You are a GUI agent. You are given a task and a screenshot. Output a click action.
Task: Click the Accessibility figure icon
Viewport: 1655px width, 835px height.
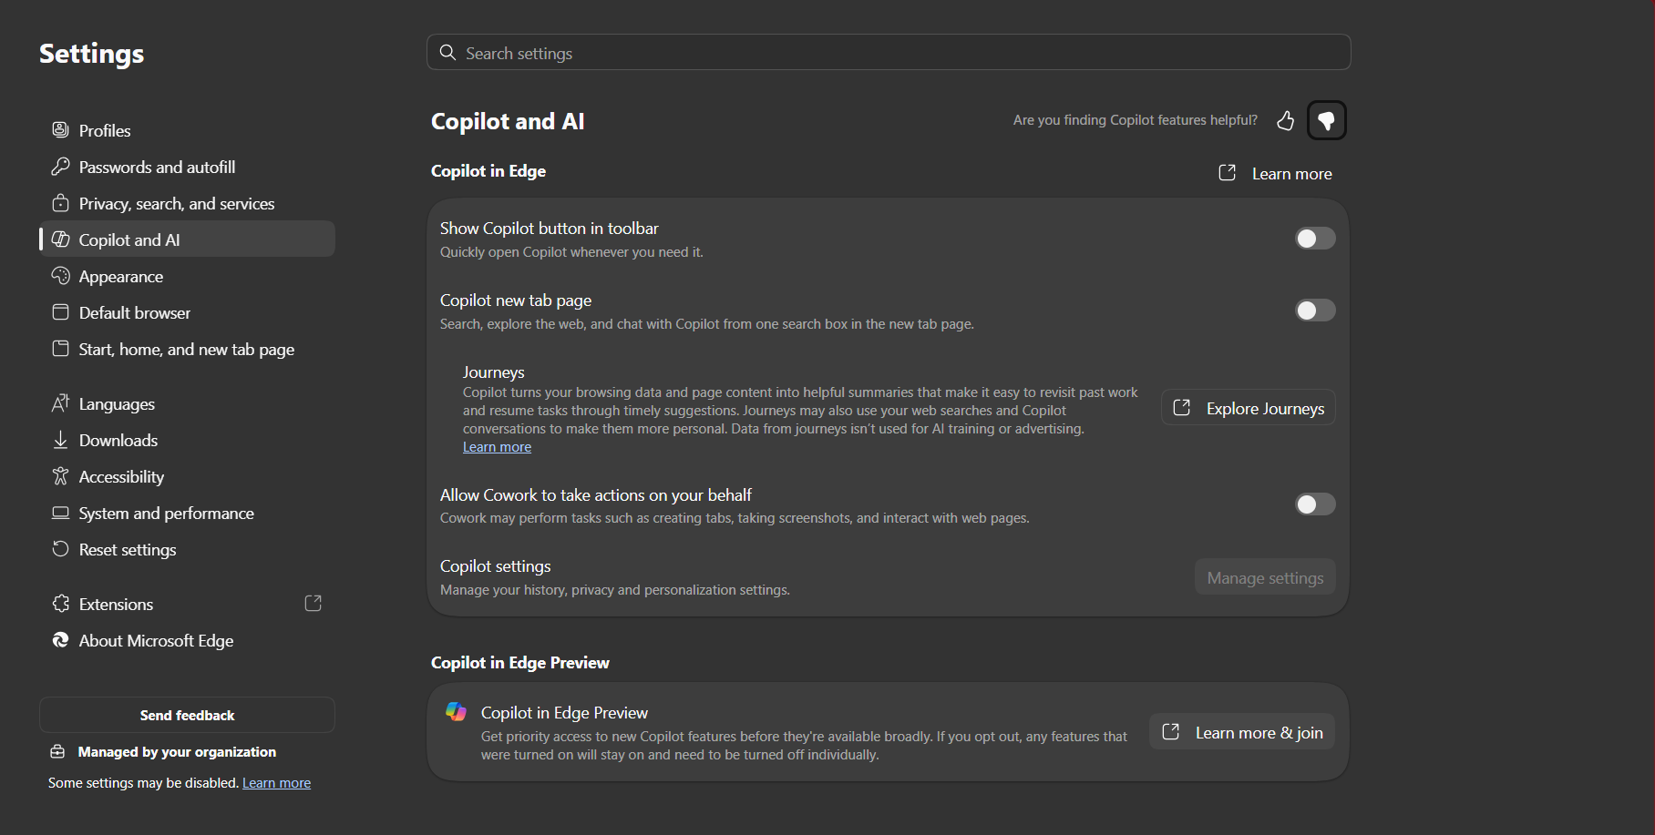pyautogui.click(x=60, y=476)
